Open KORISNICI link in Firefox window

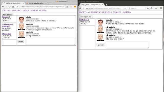[96, 12]
